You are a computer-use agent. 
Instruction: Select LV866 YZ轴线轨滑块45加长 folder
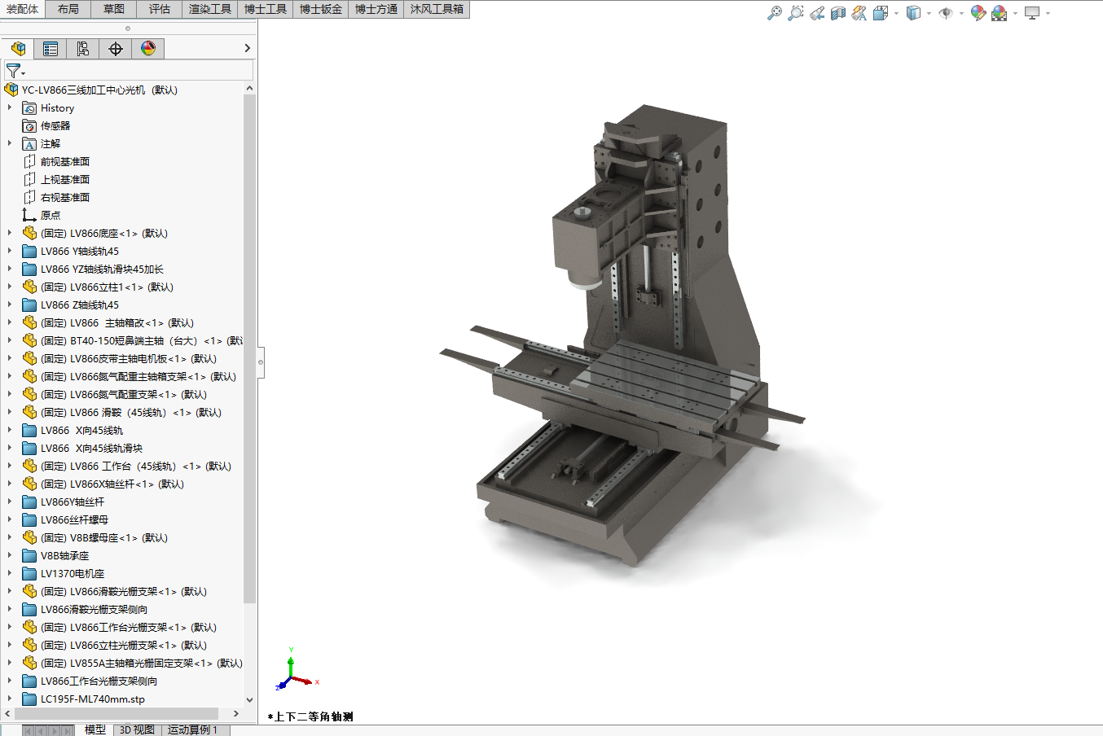tap(102, 269)
